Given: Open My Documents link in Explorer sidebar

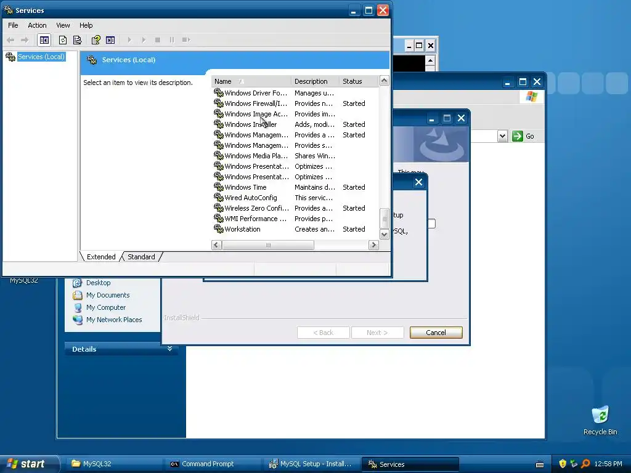Looking at the screenshot, I should click(108, 295).
